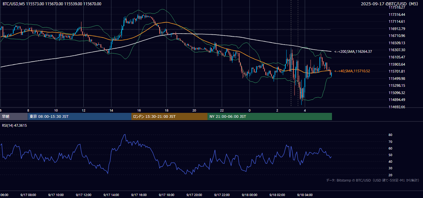Click the hour label 8 under price chart
Image resolution: width=423 pixels, height=198 pixels.
click(x=28, y=110)
